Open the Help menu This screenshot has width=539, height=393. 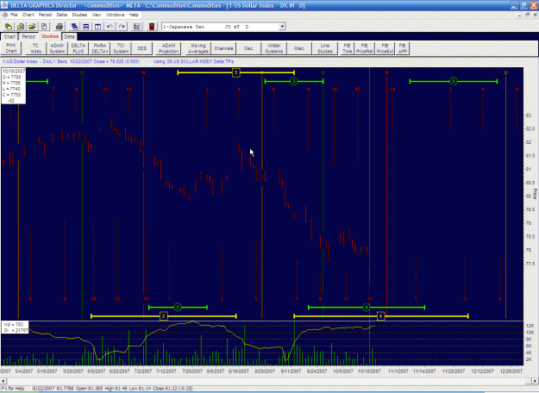[134, 15]
